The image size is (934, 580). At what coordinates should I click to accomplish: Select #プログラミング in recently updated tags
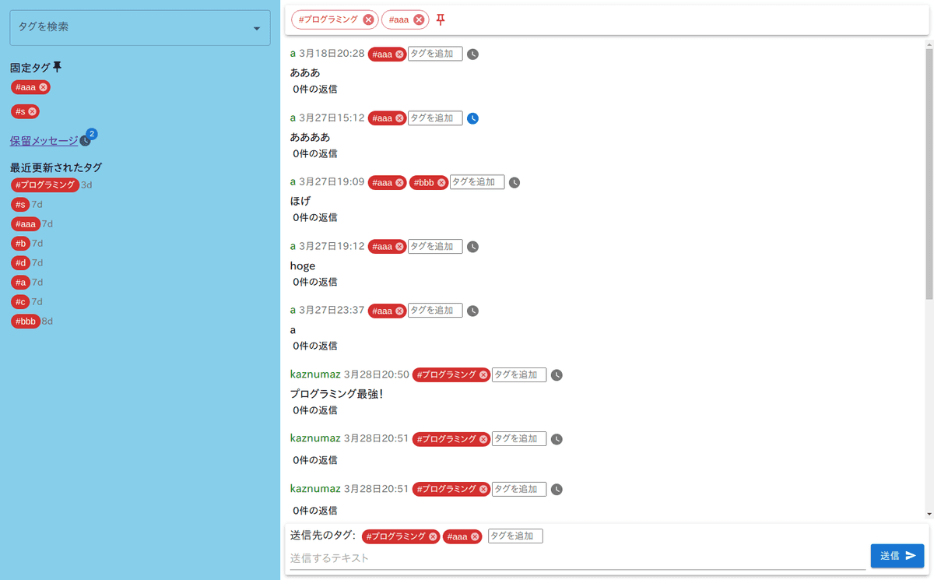45,185
